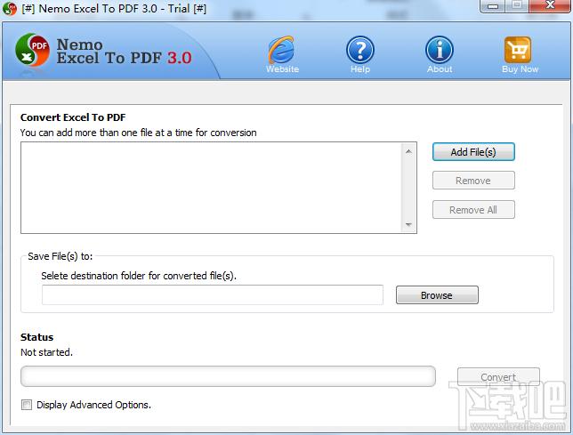This screenshot has height=435, width=573.
Task: Click the 'Convert Excel To PDF' heading
Action: coord(73,117)
